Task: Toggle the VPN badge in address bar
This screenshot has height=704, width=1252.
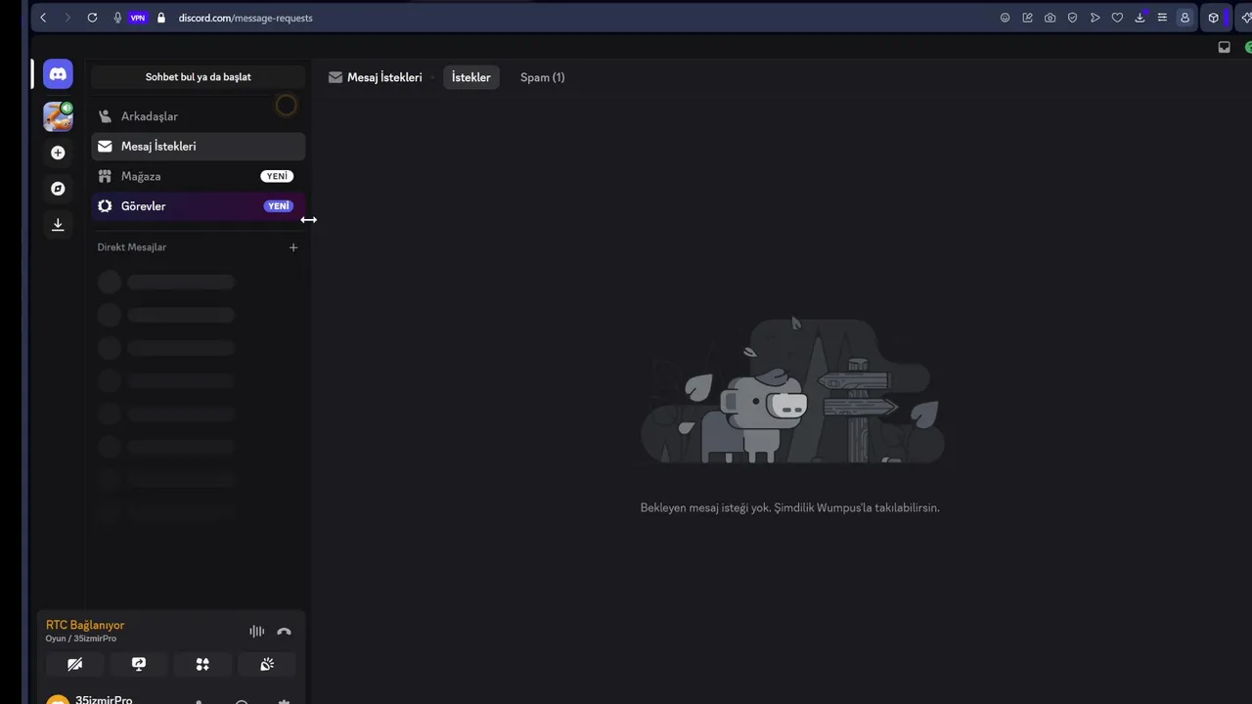Action: click(138, 18)
